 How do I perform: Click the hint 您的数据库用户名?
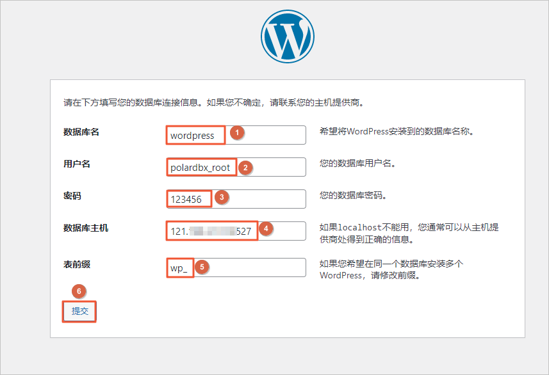357,163
